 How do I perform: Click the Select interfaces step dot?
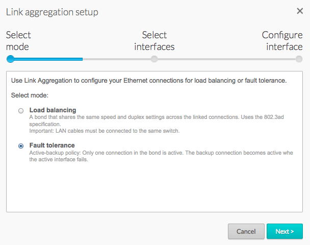[x=154, y=59]
